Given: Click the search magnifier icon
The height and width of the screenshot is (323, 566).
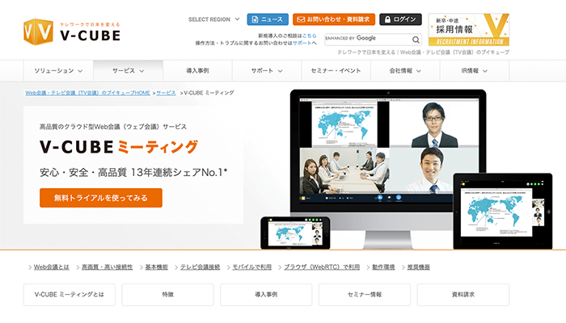Looking at the screenshot, I should (416, 40).
